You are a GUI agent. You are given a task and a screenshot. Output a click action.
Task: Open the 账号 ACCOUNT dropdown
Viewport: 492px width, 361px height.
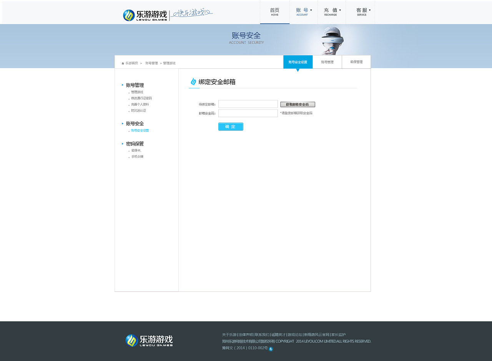tap(303, 12)
